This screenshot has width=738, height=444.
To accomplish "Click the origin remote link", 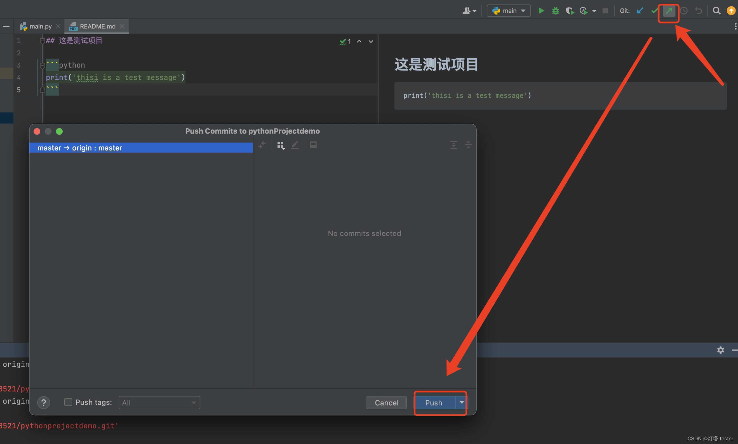I will pos(82,148).
